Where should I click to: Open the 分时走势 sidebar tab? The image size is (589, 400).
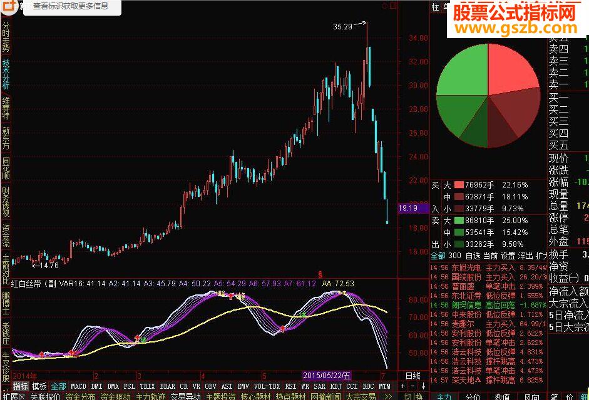6,36
